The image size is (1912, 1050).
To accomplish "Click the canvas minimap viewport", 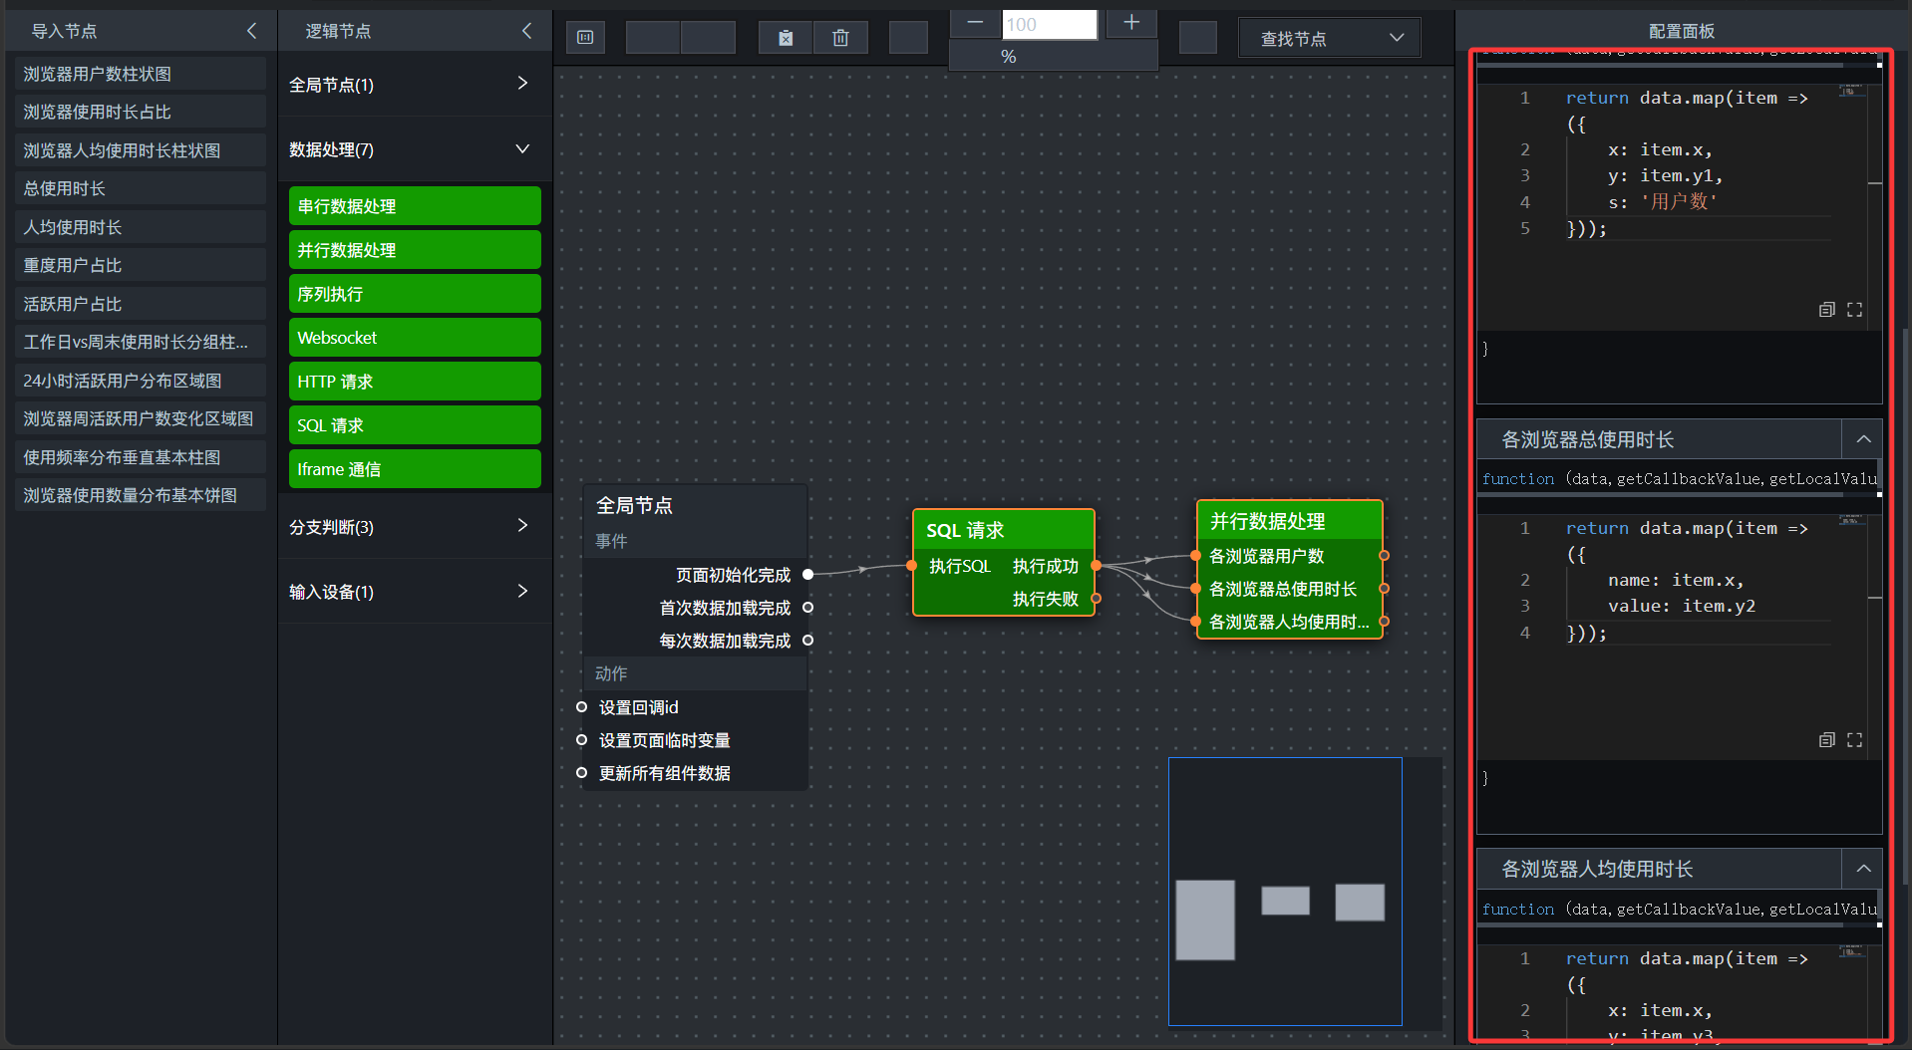I will click(1285, 892).
